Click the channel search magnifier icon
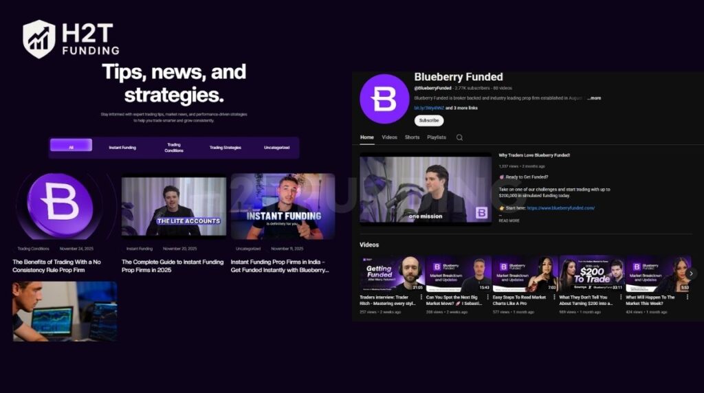 tap(459, 137)
